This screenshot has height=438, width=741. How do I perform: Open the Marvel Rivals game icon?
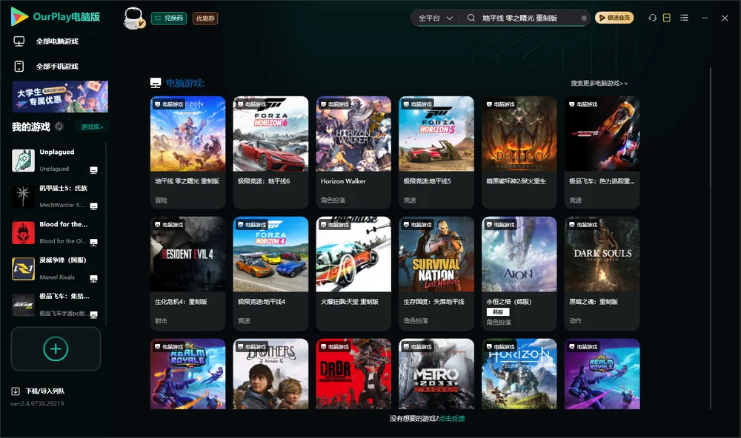coord(23,269)
